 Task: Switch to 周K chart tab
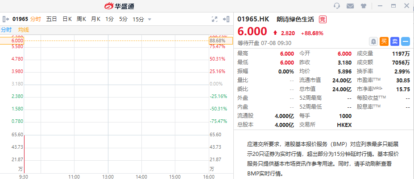[81, 19]
